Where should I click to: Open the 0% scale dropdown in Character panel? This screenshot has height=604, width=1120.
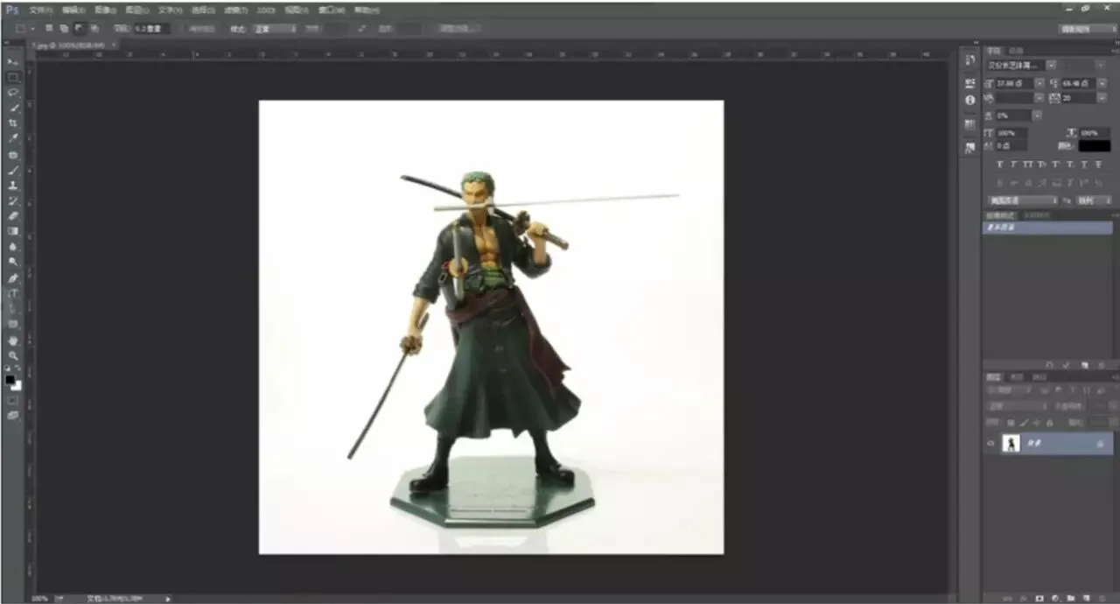tap(1038, 116)
